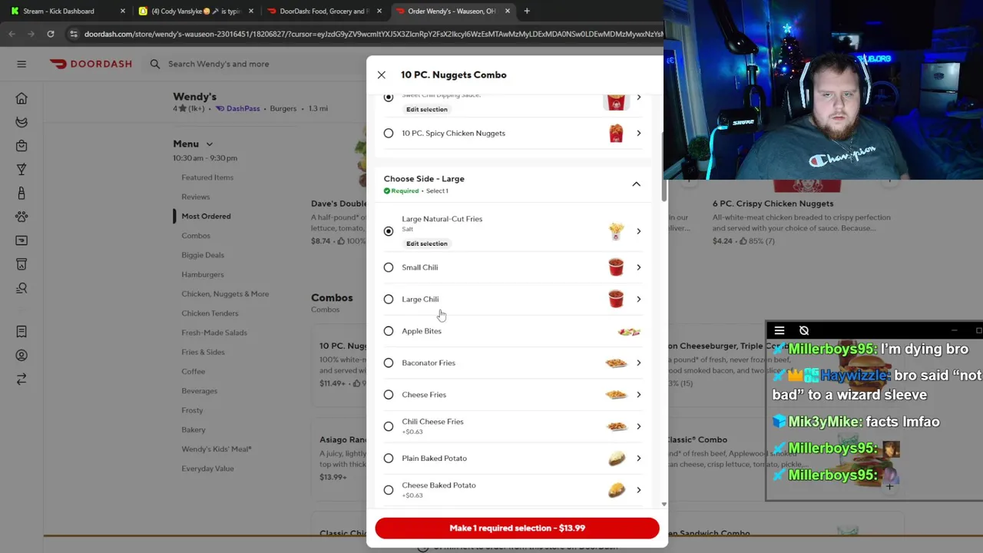Go to Home via sidebar house icon
This screenshot has height=553, width=983.
point(22,98)
